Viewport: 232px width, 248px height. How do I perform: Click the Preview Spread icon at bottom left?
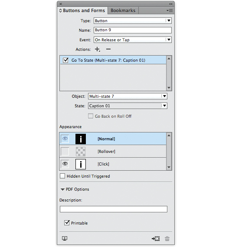[x=65, y=238]
